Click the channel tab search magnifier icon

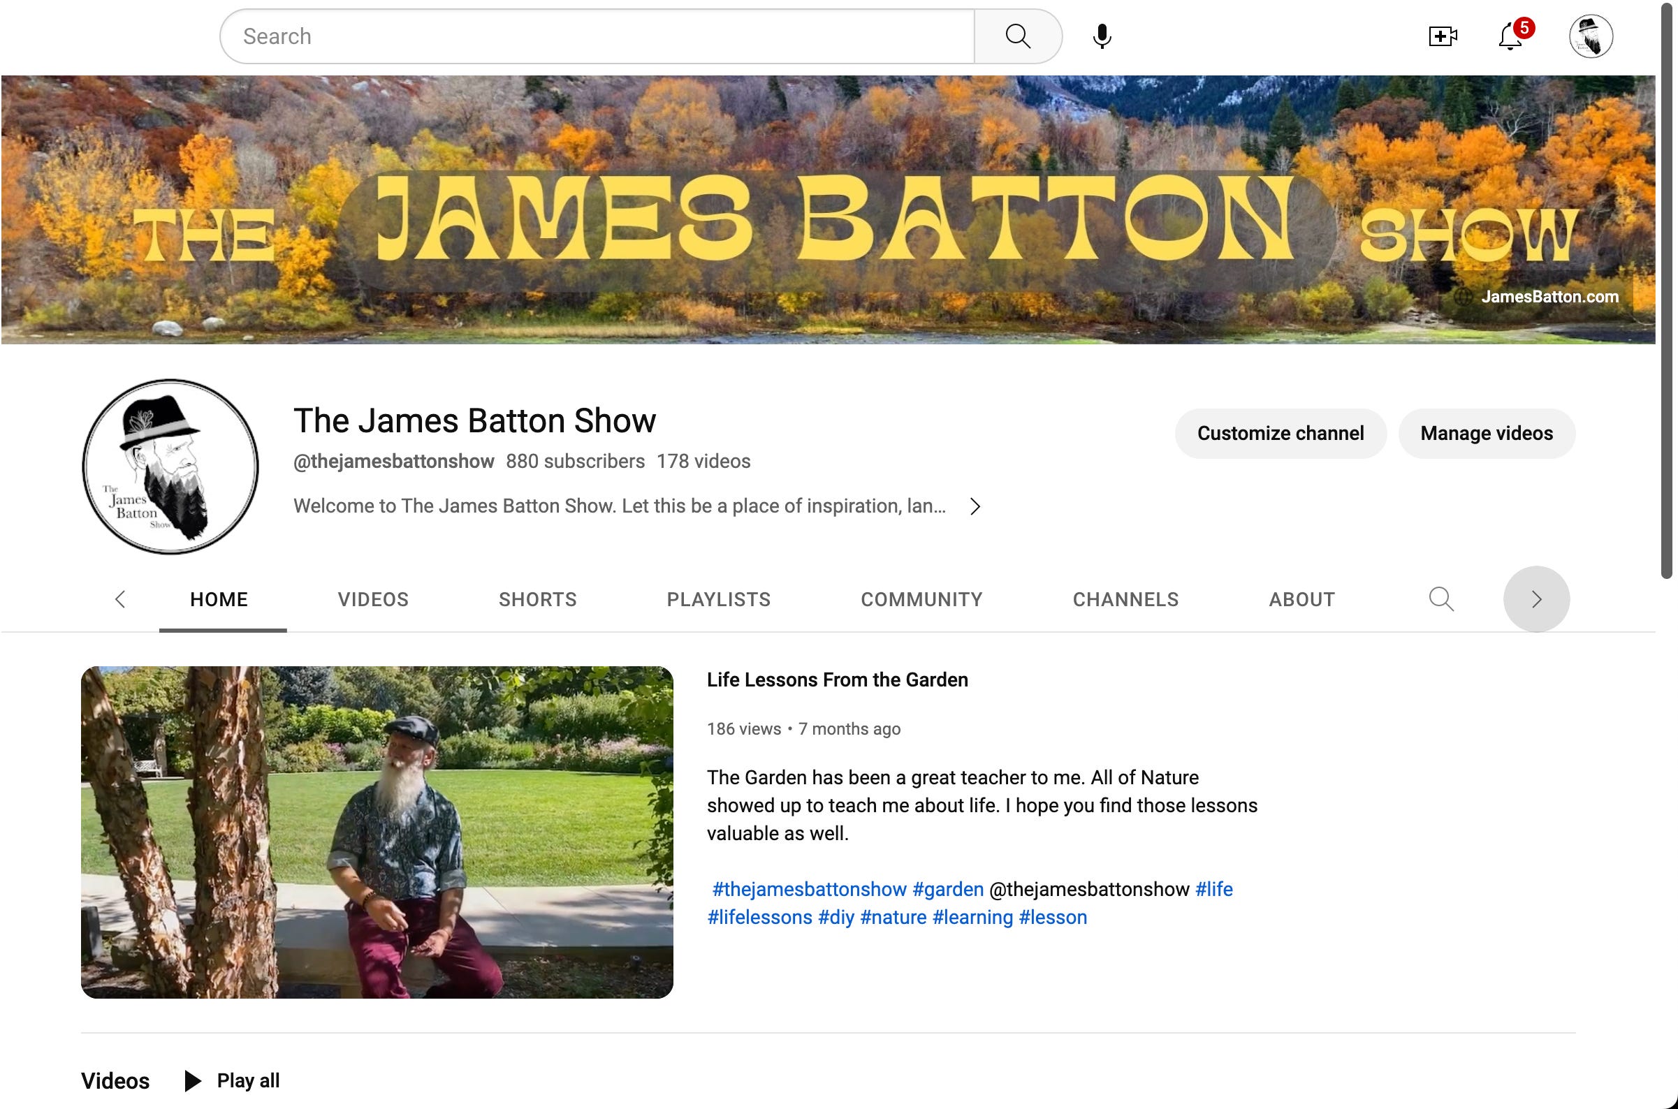coord(1441,599)
